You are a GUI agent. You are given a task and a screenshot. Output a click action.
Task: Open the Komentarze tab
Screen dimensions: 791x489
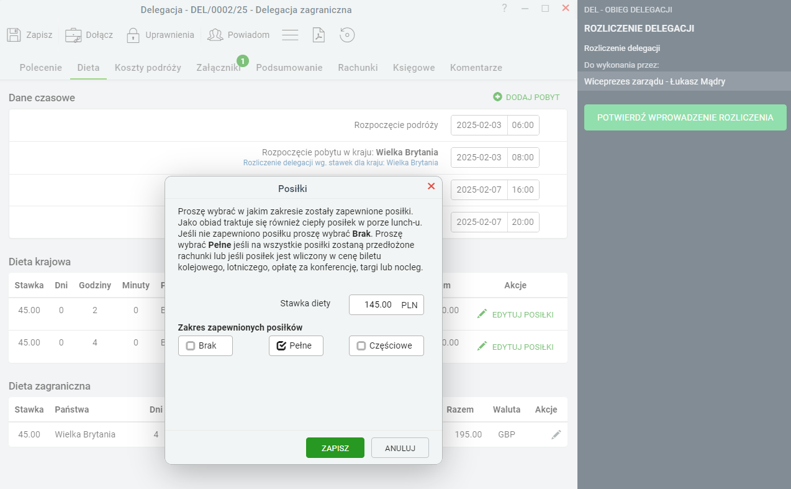tap(476, 68)
